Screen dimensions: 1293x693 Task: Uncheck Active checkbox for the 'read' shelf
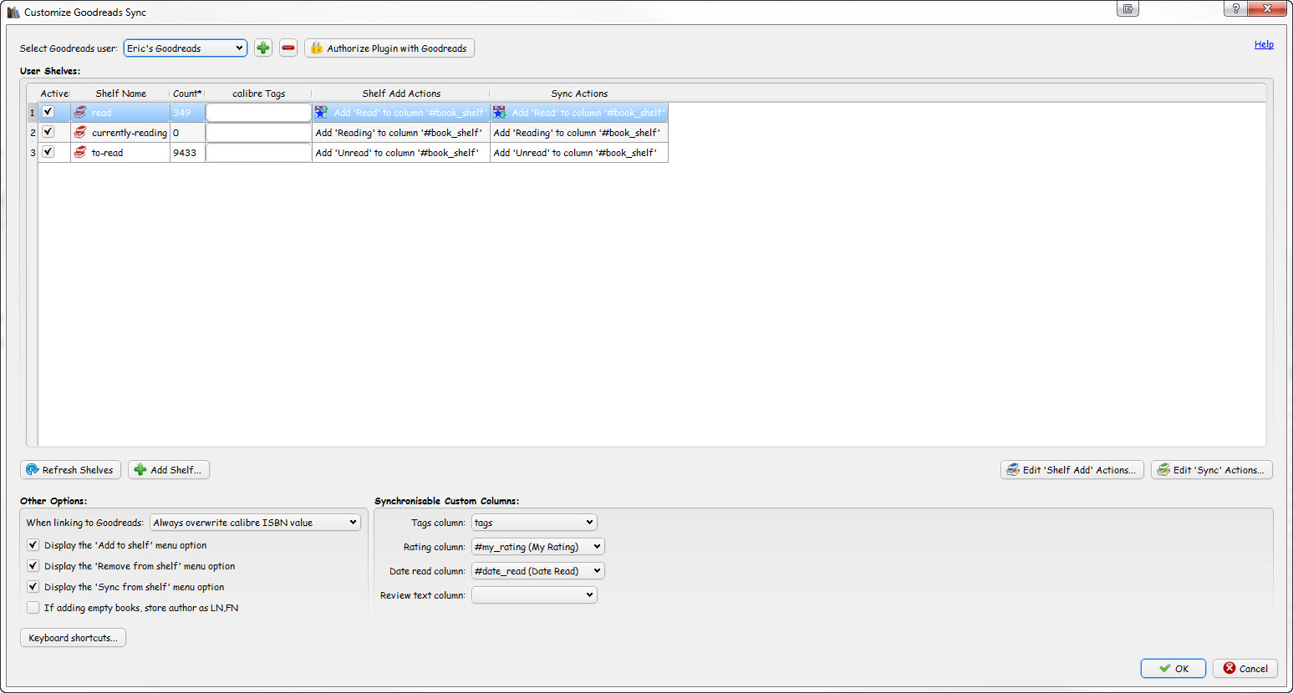(48, 112)
